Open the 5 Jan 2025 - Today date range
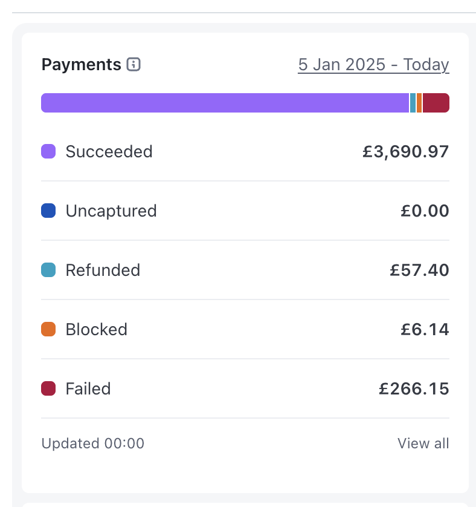The image size is (476, 507). [x=373, y=65]
